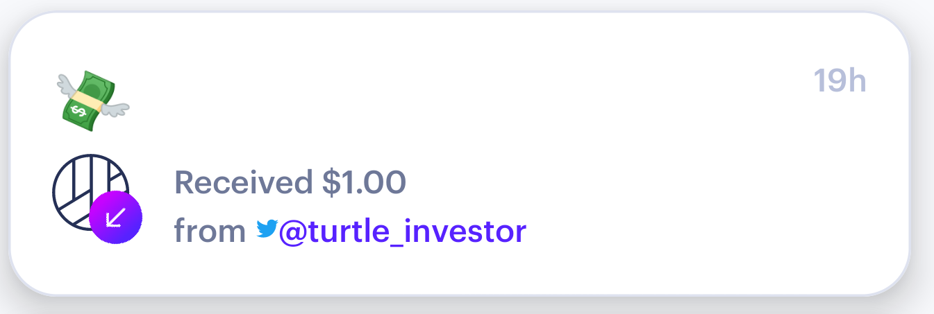
Task: Click the @ symbol of the sender handle
Action: (x=293, y=232)
